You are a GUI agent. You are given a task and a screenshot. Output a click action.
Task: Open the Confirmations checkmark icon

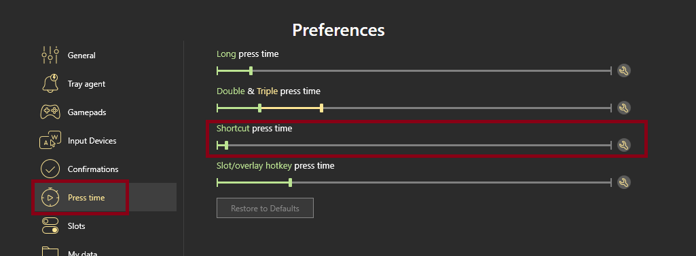50,169
